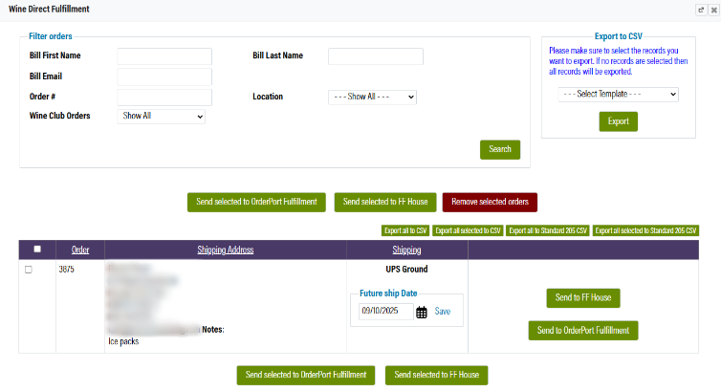This screenshot has width=721, height=391.
Task: Check the select-all orders header checkbox
Action: click(37, 249)
